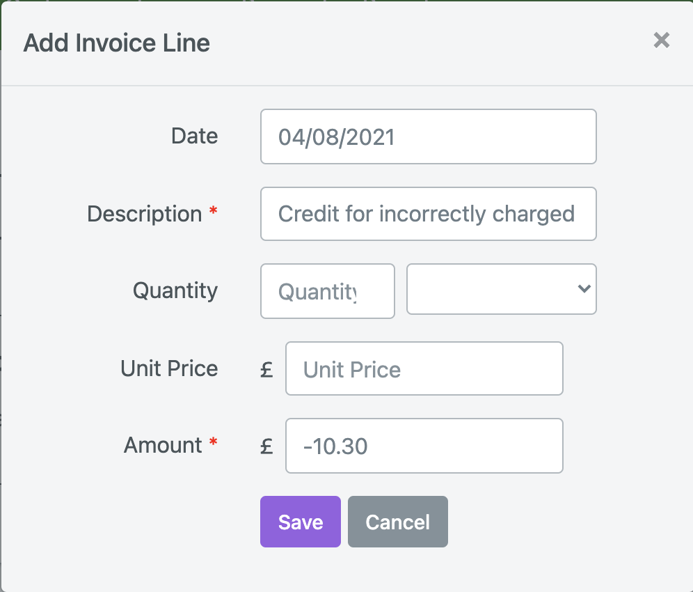Focus the Description text field

(x=429, y=214)
